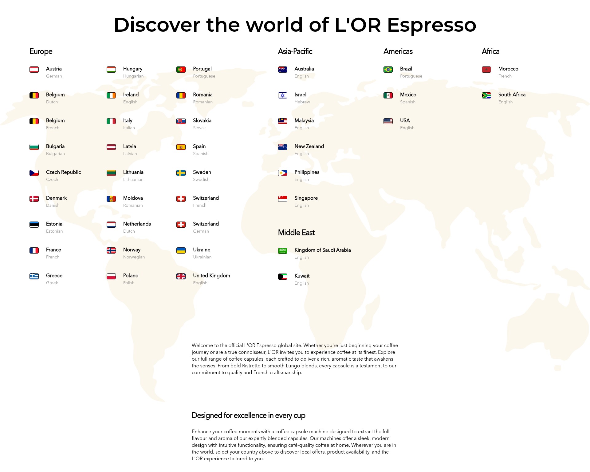Image resolution: width=590 pixels, height=472 pixels.
Task: Click the New Zealand flag icon
Action: click(x=283, y=147)
